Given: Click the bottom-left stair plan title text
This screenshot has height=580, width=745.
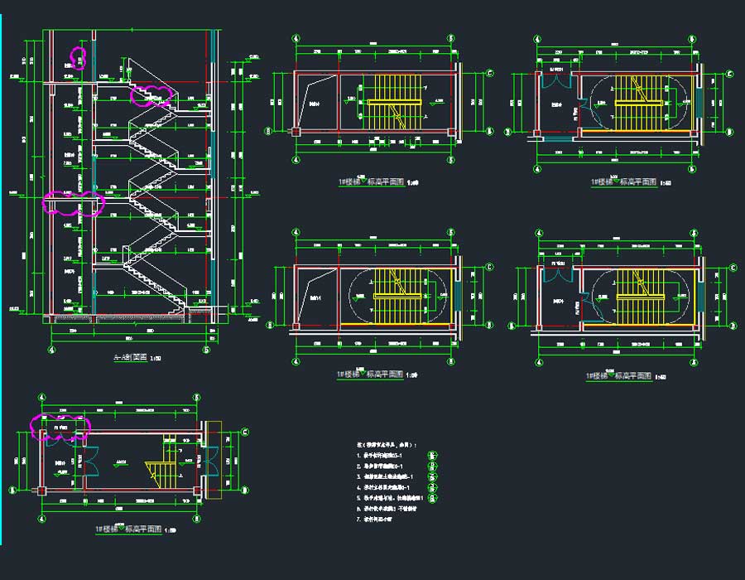Looking at the screenshot, I should tap(128, 529).
